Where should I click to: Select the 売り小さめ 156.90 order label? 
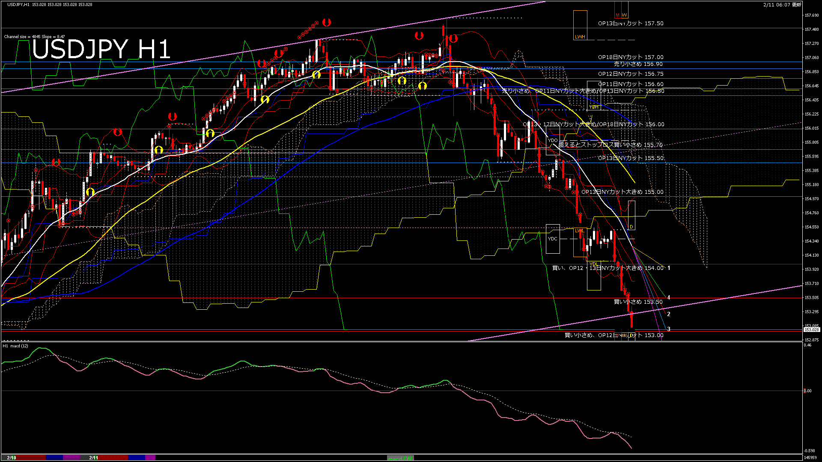638,64
